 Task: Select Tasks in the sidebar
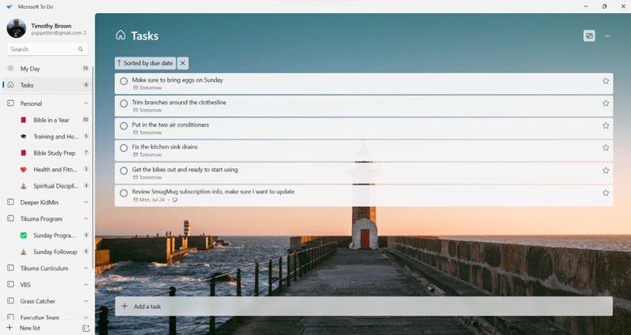[x=47, y=85]
